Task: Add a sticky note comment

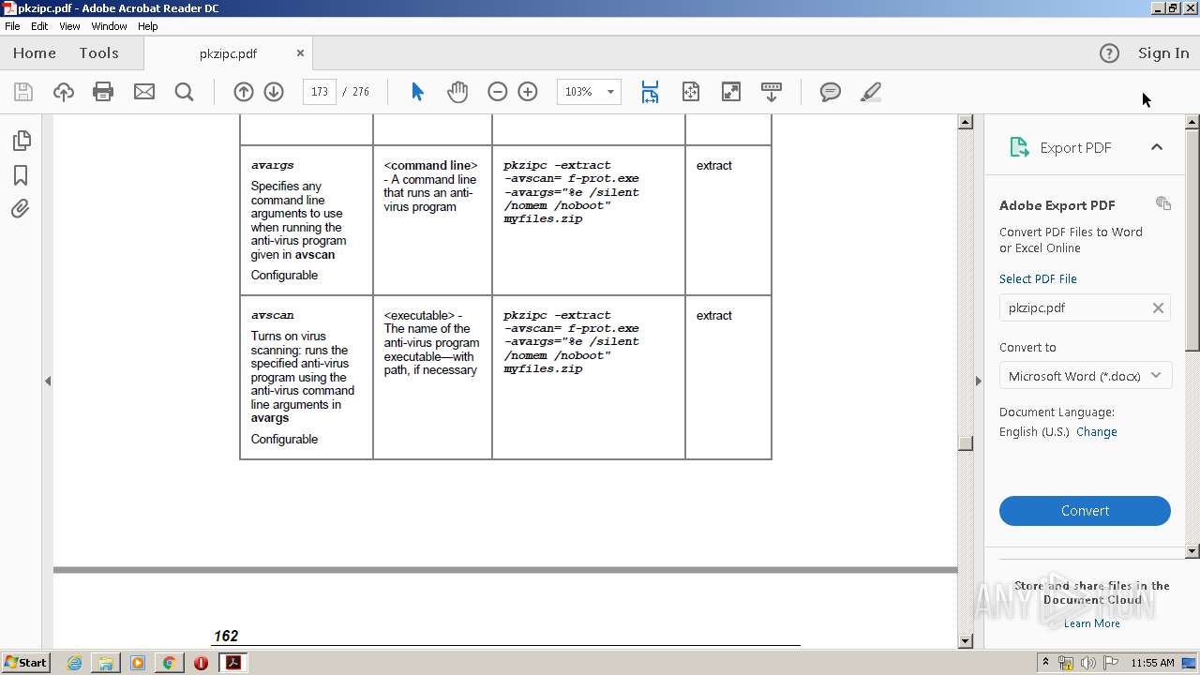Action: point(831,92)
